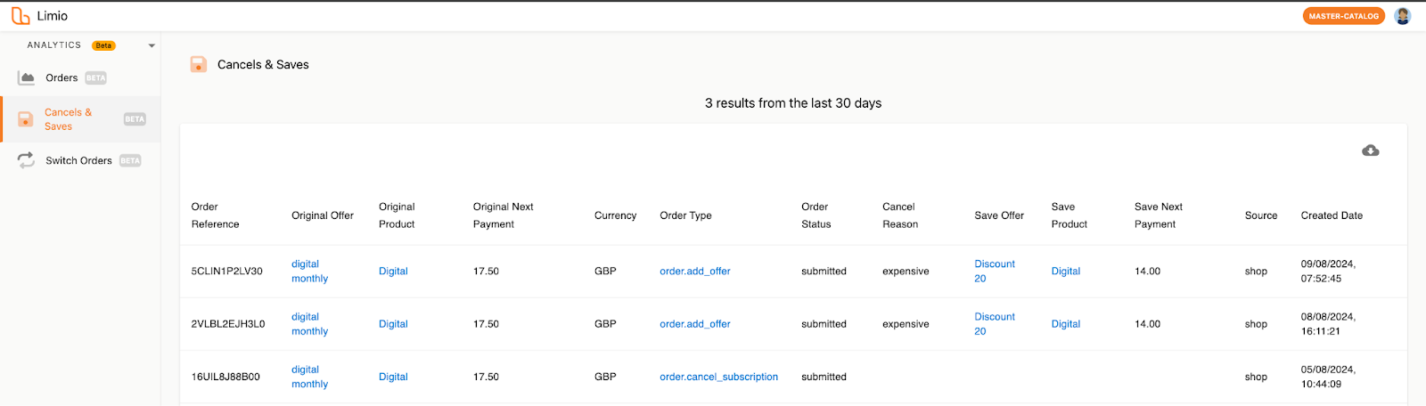Open Digital save product in second row
This screenshot has width=1426, height=406.
[x=1065, y=324]
